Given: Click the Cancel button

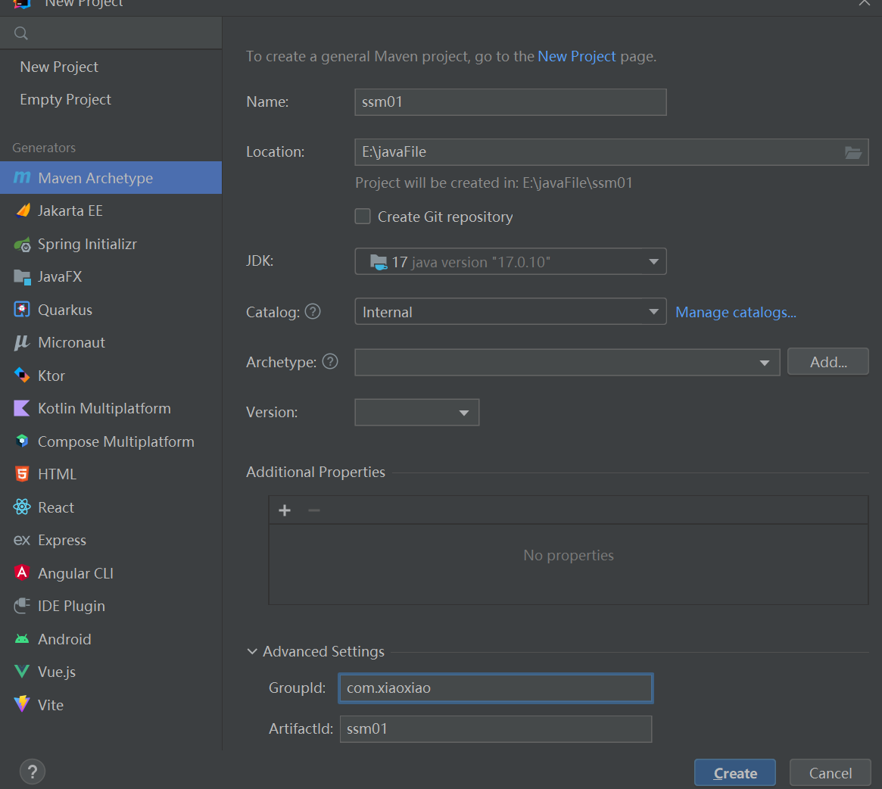Looking at the screenshot, I should click(831, 772).
